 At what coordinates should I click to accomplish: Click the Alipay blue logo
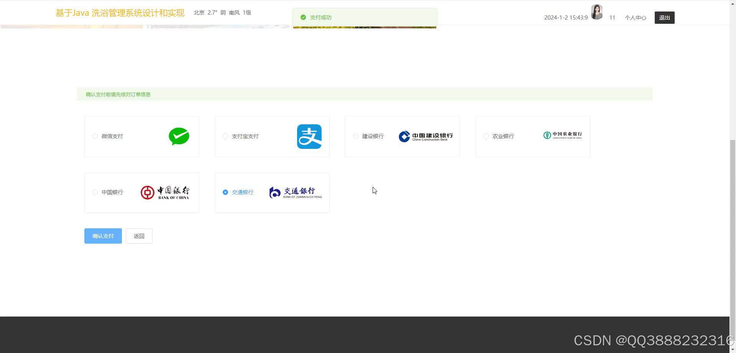coord(309,137)
